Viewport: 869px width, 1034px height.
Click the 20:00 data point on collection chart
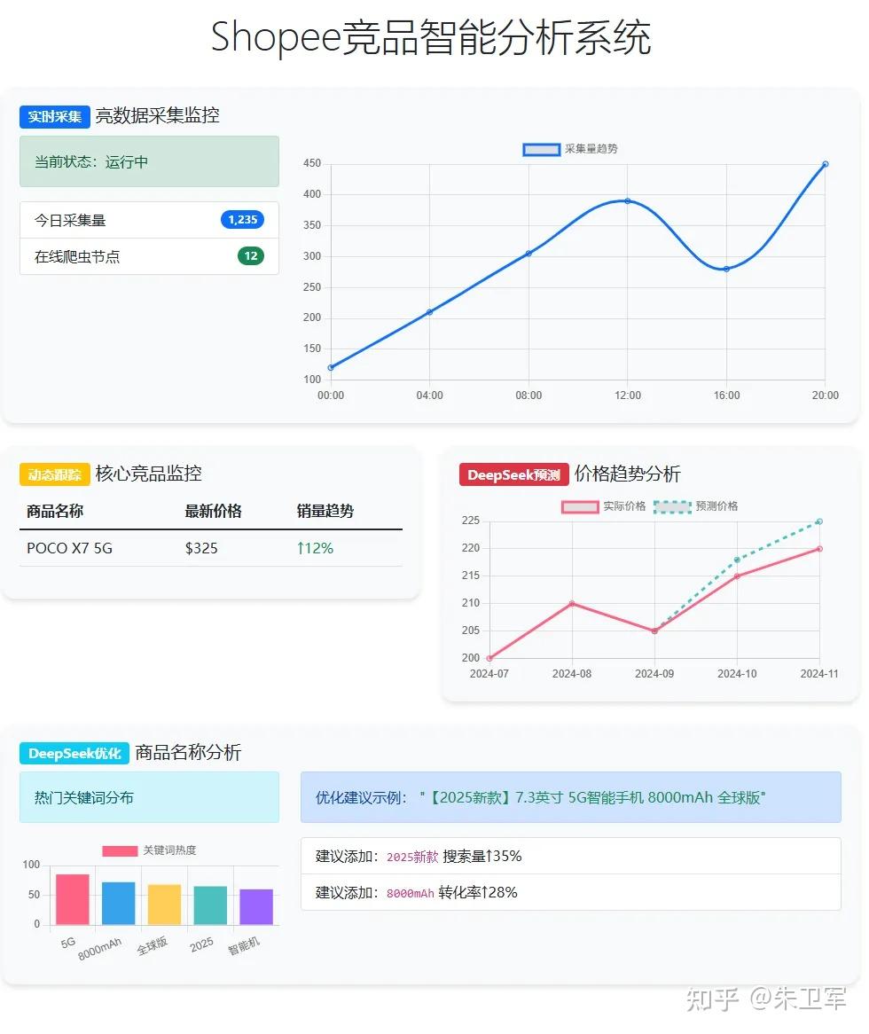tap(825, 164)
